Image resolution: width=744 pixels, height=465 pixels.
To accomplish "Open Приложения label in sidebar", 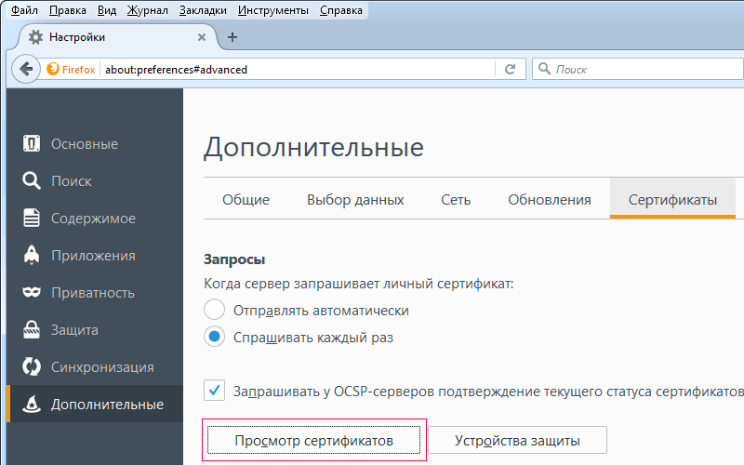I will click(94, 256).
